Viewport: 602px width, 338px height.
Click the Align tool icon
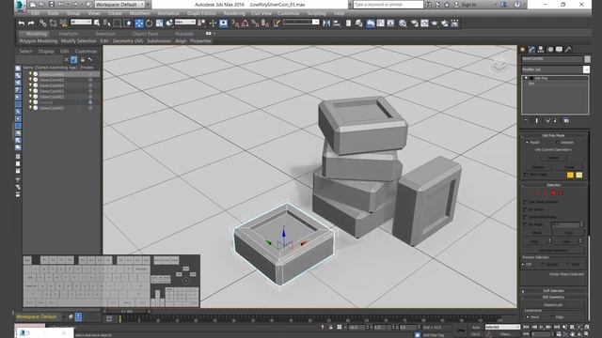coord(337,23)
